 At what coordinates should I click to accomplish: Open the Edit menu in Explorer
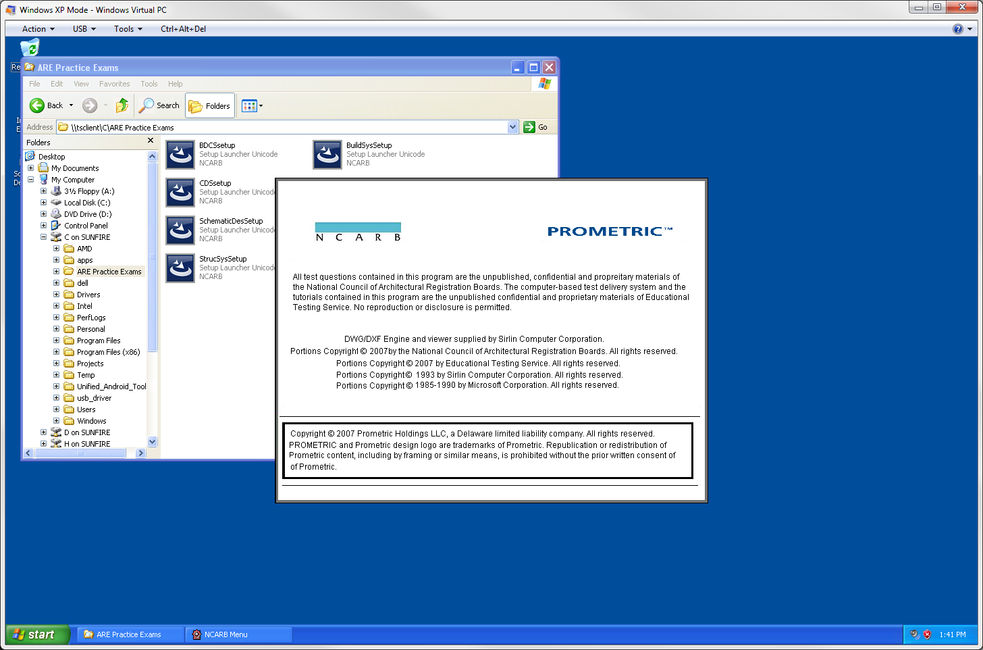[x=57, y=84]
